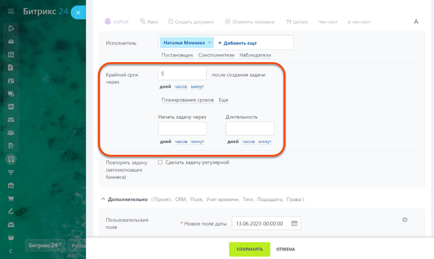The image size is (434, 259).
Task: Switch deadline unit to часов
Action: point(181,86)
